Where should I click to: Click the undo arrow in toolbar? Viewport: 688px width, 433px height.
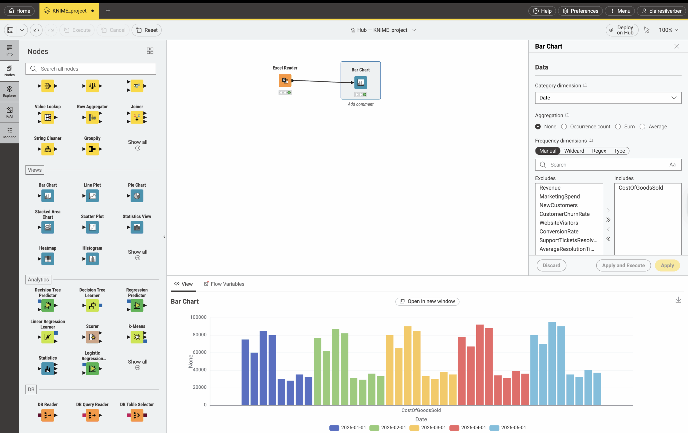pyautogui.click(x=36, y=30)
